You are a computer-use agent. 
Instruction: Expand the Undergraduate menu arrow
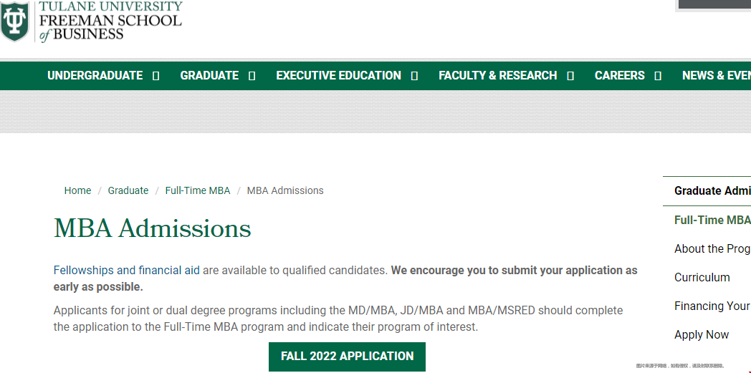tap(156, 76)
